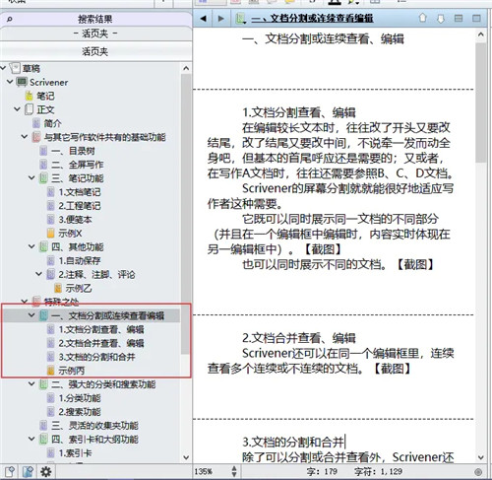Open 1.自动保存 in the binder
Image resolution: width=492 pixels, height=480 pixels.
point(80,261)
